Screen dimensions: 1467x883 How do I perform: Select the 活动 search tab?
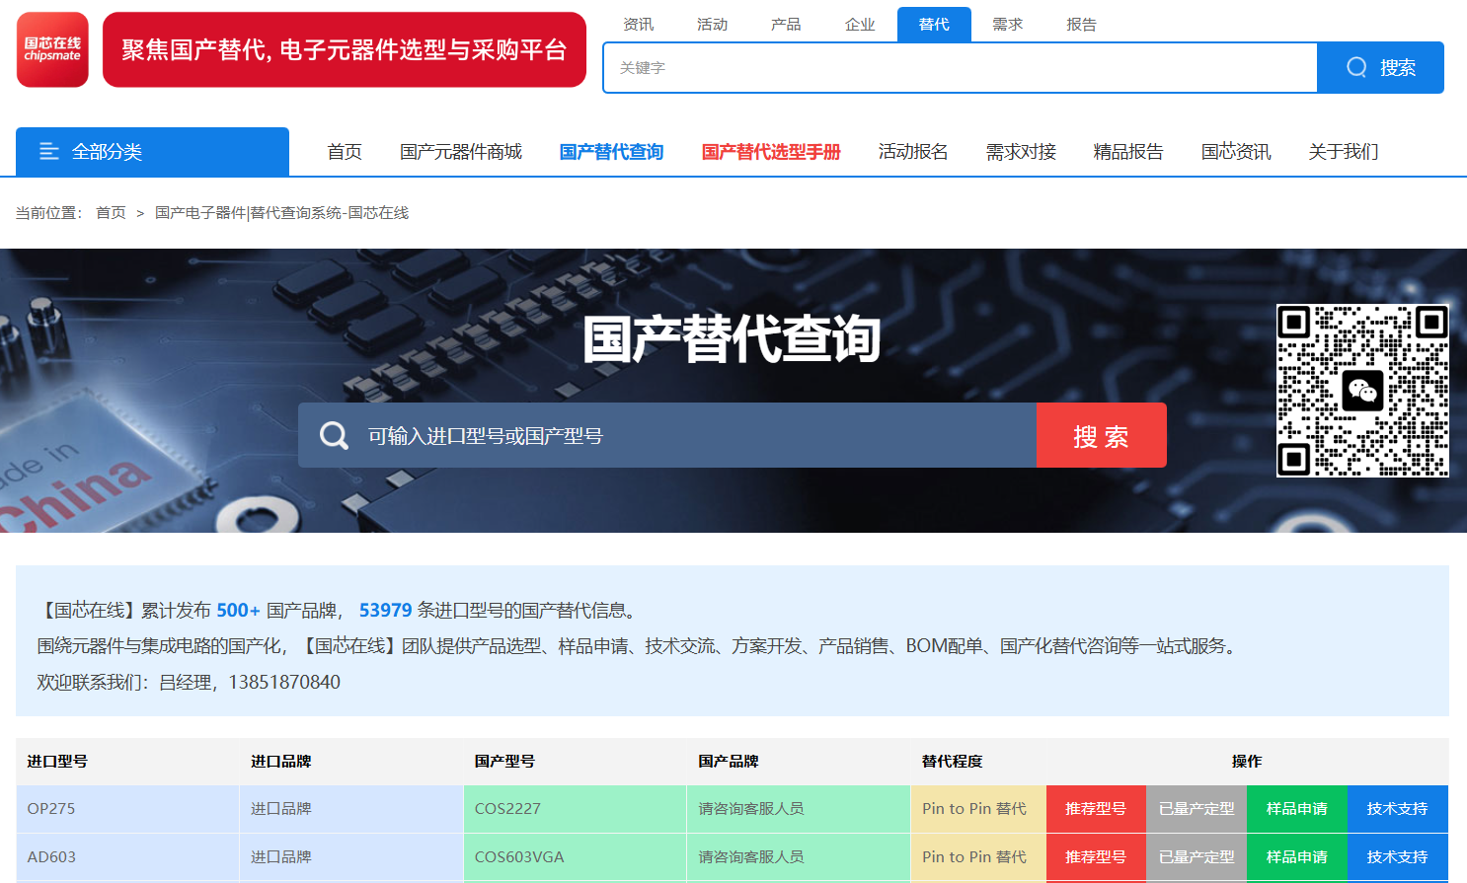coord(712,24)
